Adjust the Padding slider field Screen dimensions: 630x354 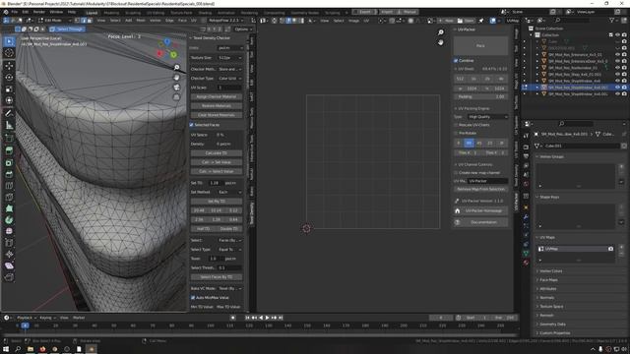[480, 96]
